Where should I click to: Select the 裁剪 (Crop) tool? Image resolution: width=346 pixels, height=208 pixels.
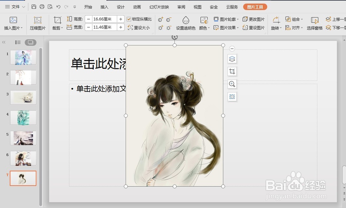pyautogui.click(x=56, y=23)
